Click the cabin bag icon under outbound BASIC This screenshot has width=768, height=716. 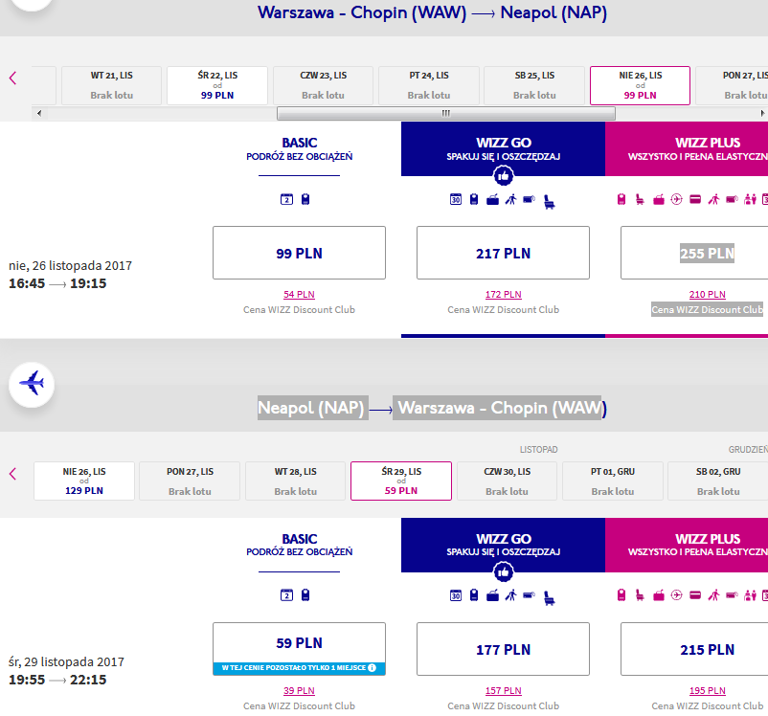[x=305, y=199]
